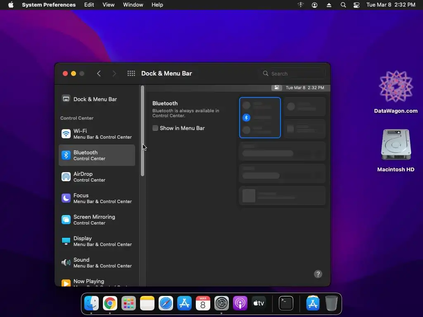Select Screen Mirroring in the sidebar
This screenshot has height=317, width=423.
(97, 220)
